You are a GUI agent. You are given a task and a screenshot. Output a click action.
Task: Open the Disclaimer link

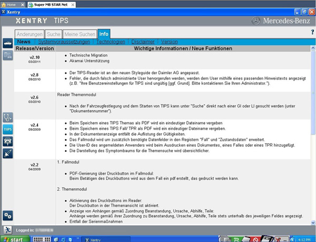[143, 42]
